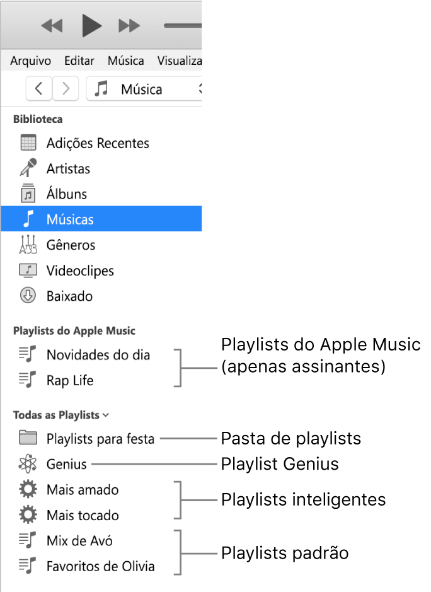Select the Artistas icon in the sidebar
Screen dimensions: 431x592
click(x=29, y=168)
